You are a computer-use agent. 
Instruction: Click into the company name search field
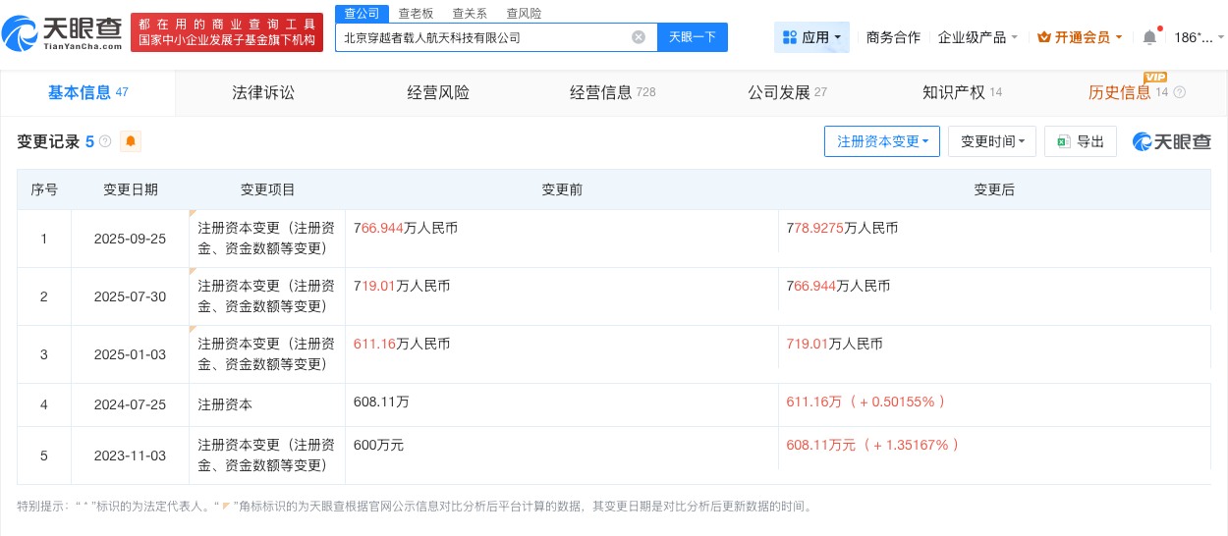tap(481, 37)
